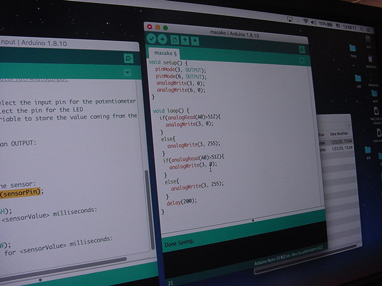Open the Notification Center list icon
382x286 pixels.
(x=369, y=30)
